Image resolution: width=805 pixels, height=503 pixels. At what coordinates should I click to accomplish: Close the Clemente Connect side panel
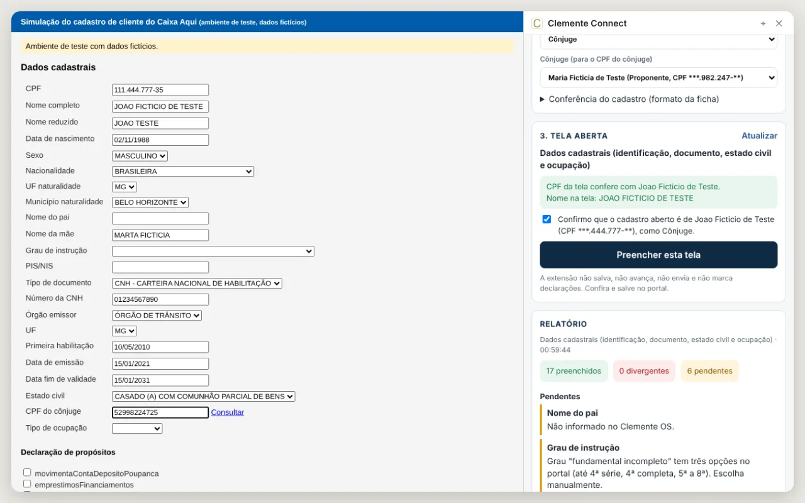pyautogui.click(x=779, y=23)
